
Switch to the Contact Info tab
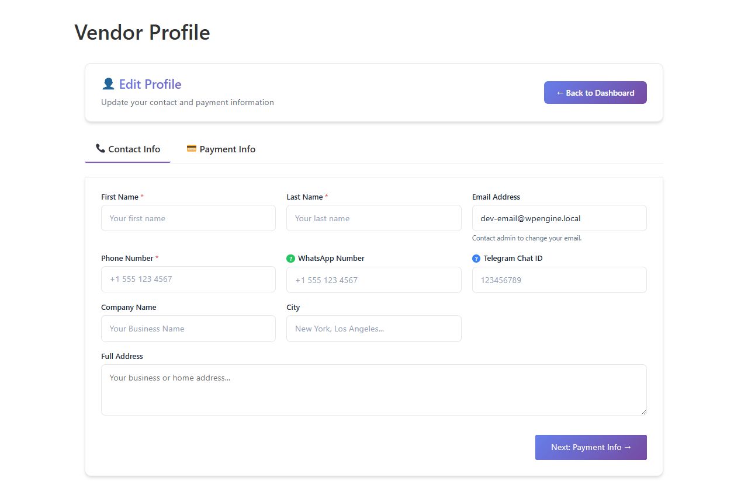pos(128,149)
